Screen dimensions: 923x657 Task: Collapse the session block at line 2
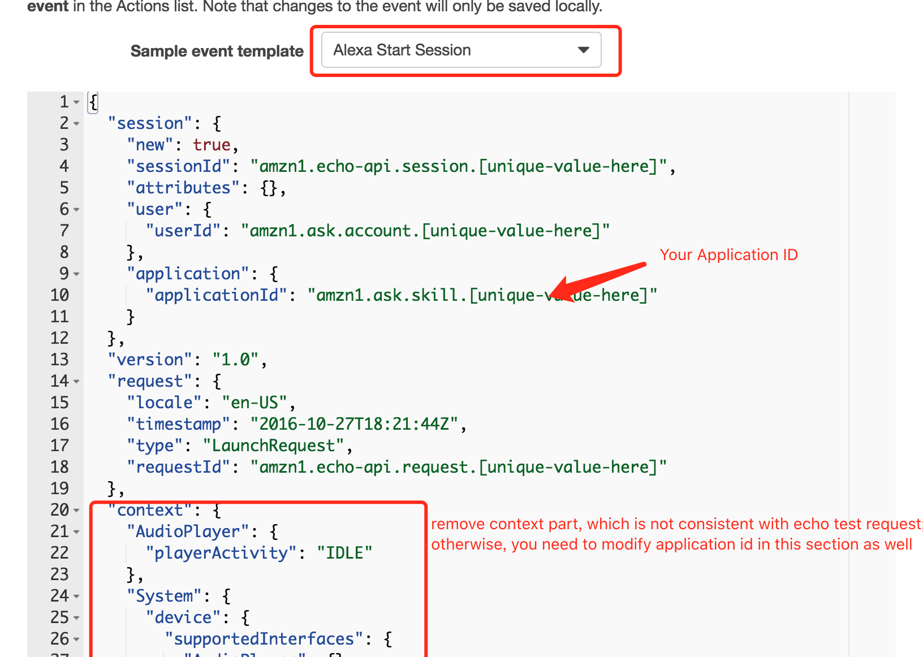point(76,124)
